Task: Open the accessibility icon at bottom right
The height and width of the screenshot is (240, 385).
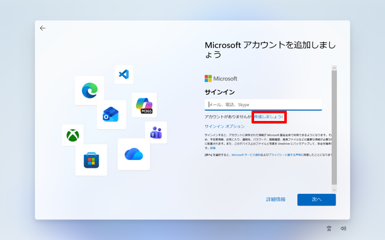Action: pos(329,228)
